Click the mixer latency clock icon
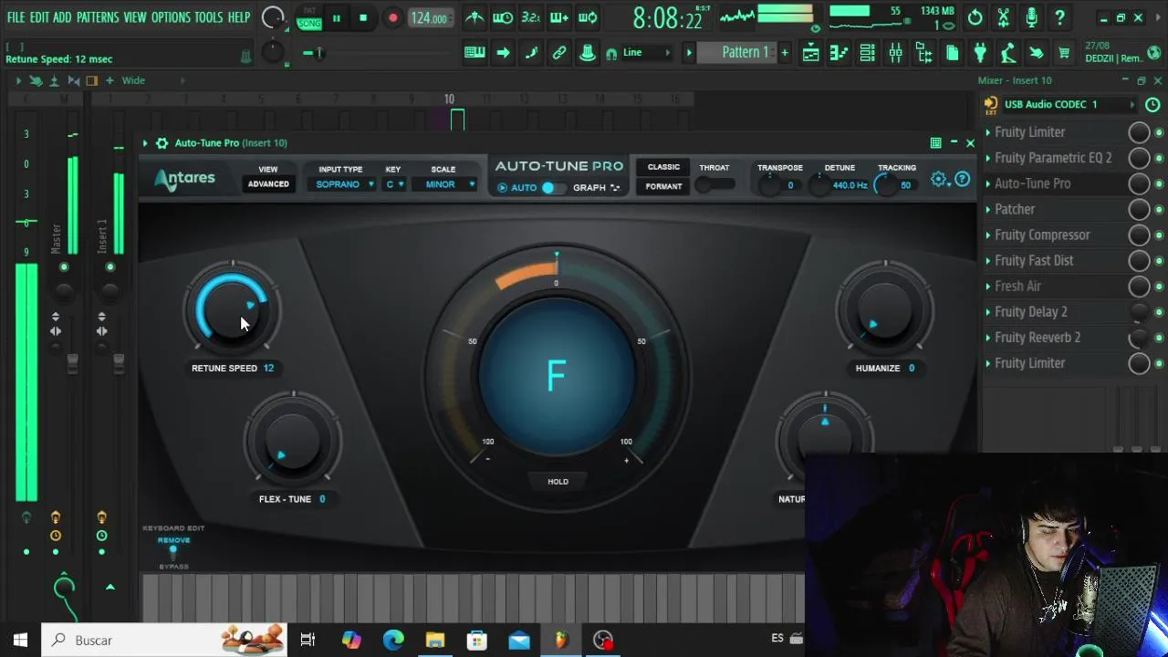The height and width of the screenshot is (657, 1168). click(1152, 105)
